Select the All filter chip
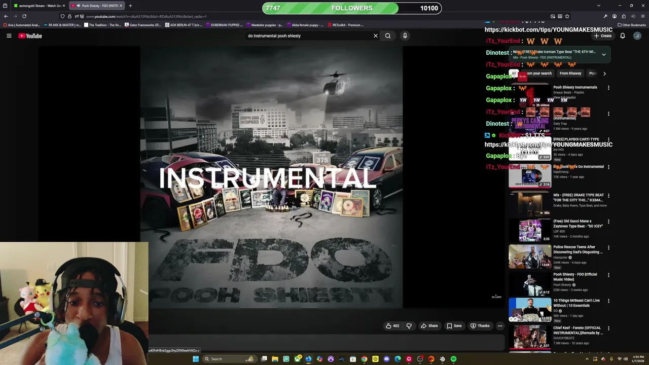This screenshot has width=649, height=365. click(514, 74)
